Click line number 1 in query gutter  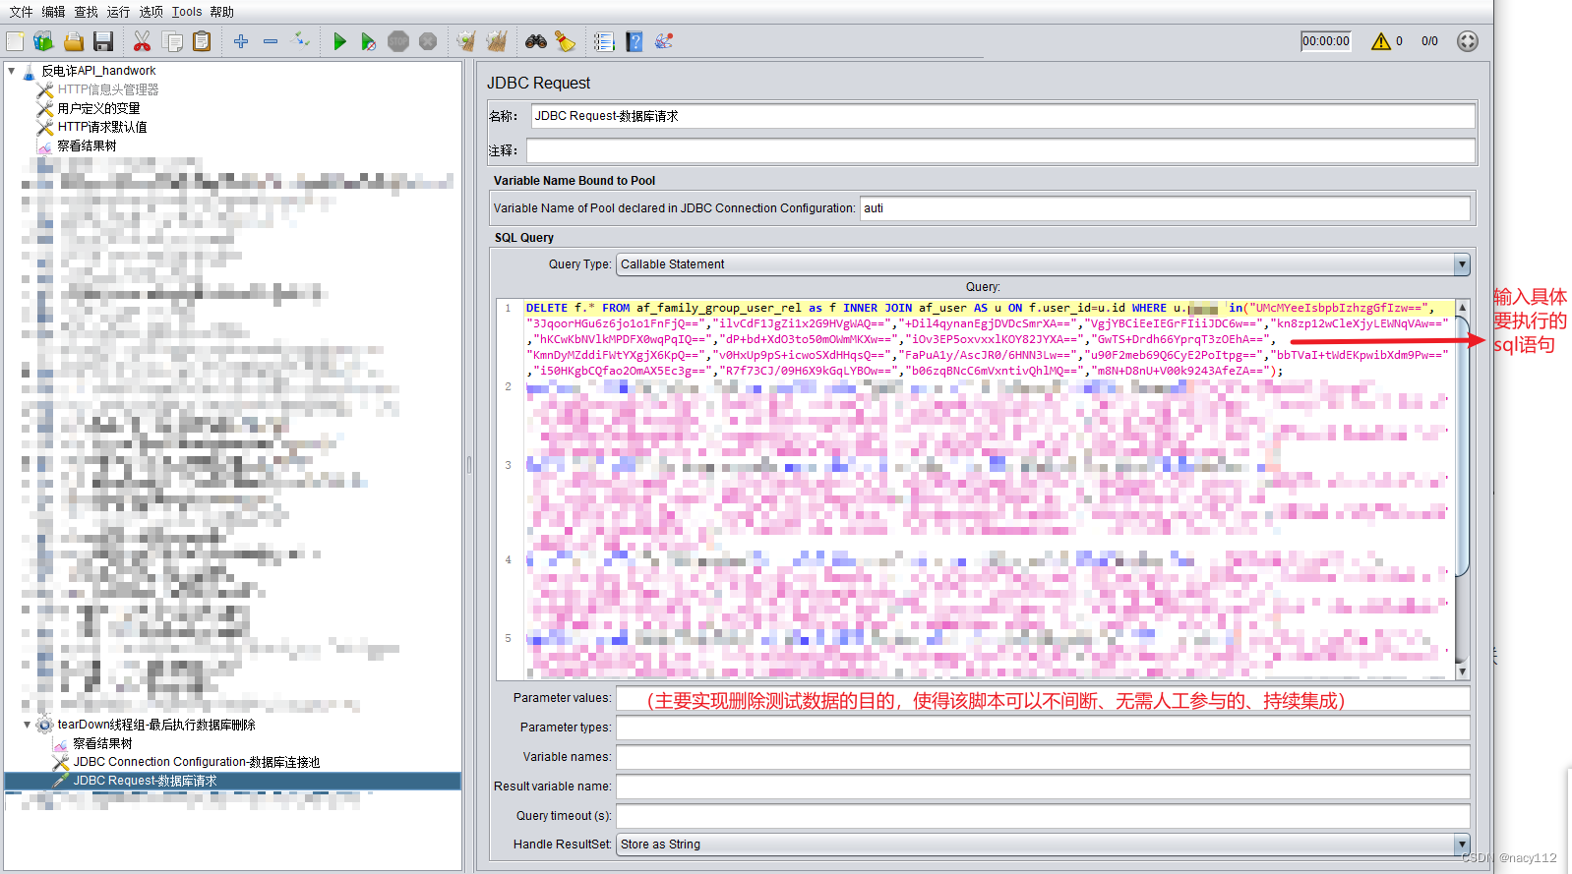pos(508,308)
